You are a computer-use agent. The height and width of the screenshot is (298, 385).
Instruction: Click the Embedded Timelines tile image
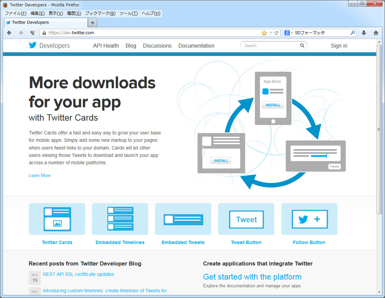[120, 219]
